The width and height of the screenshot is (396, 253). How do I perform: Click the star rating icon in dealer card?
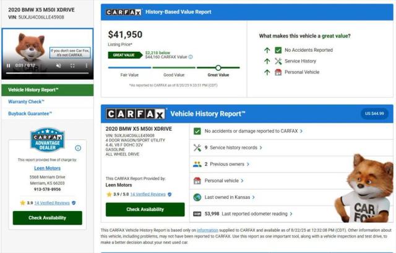point(22,202)
